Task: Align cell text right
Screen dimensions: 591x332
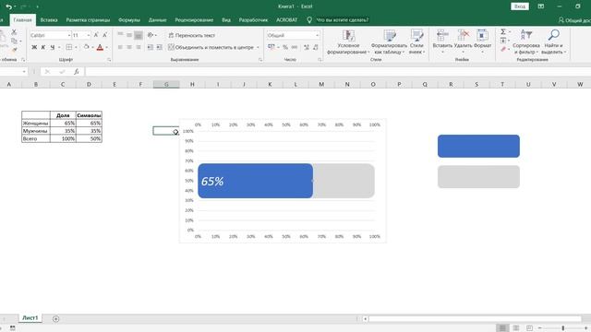Action: tap(139, 47)
